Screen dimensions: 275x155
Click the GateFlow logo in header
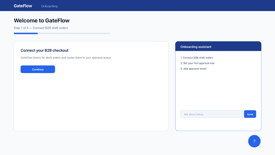[x=23, y=6]
